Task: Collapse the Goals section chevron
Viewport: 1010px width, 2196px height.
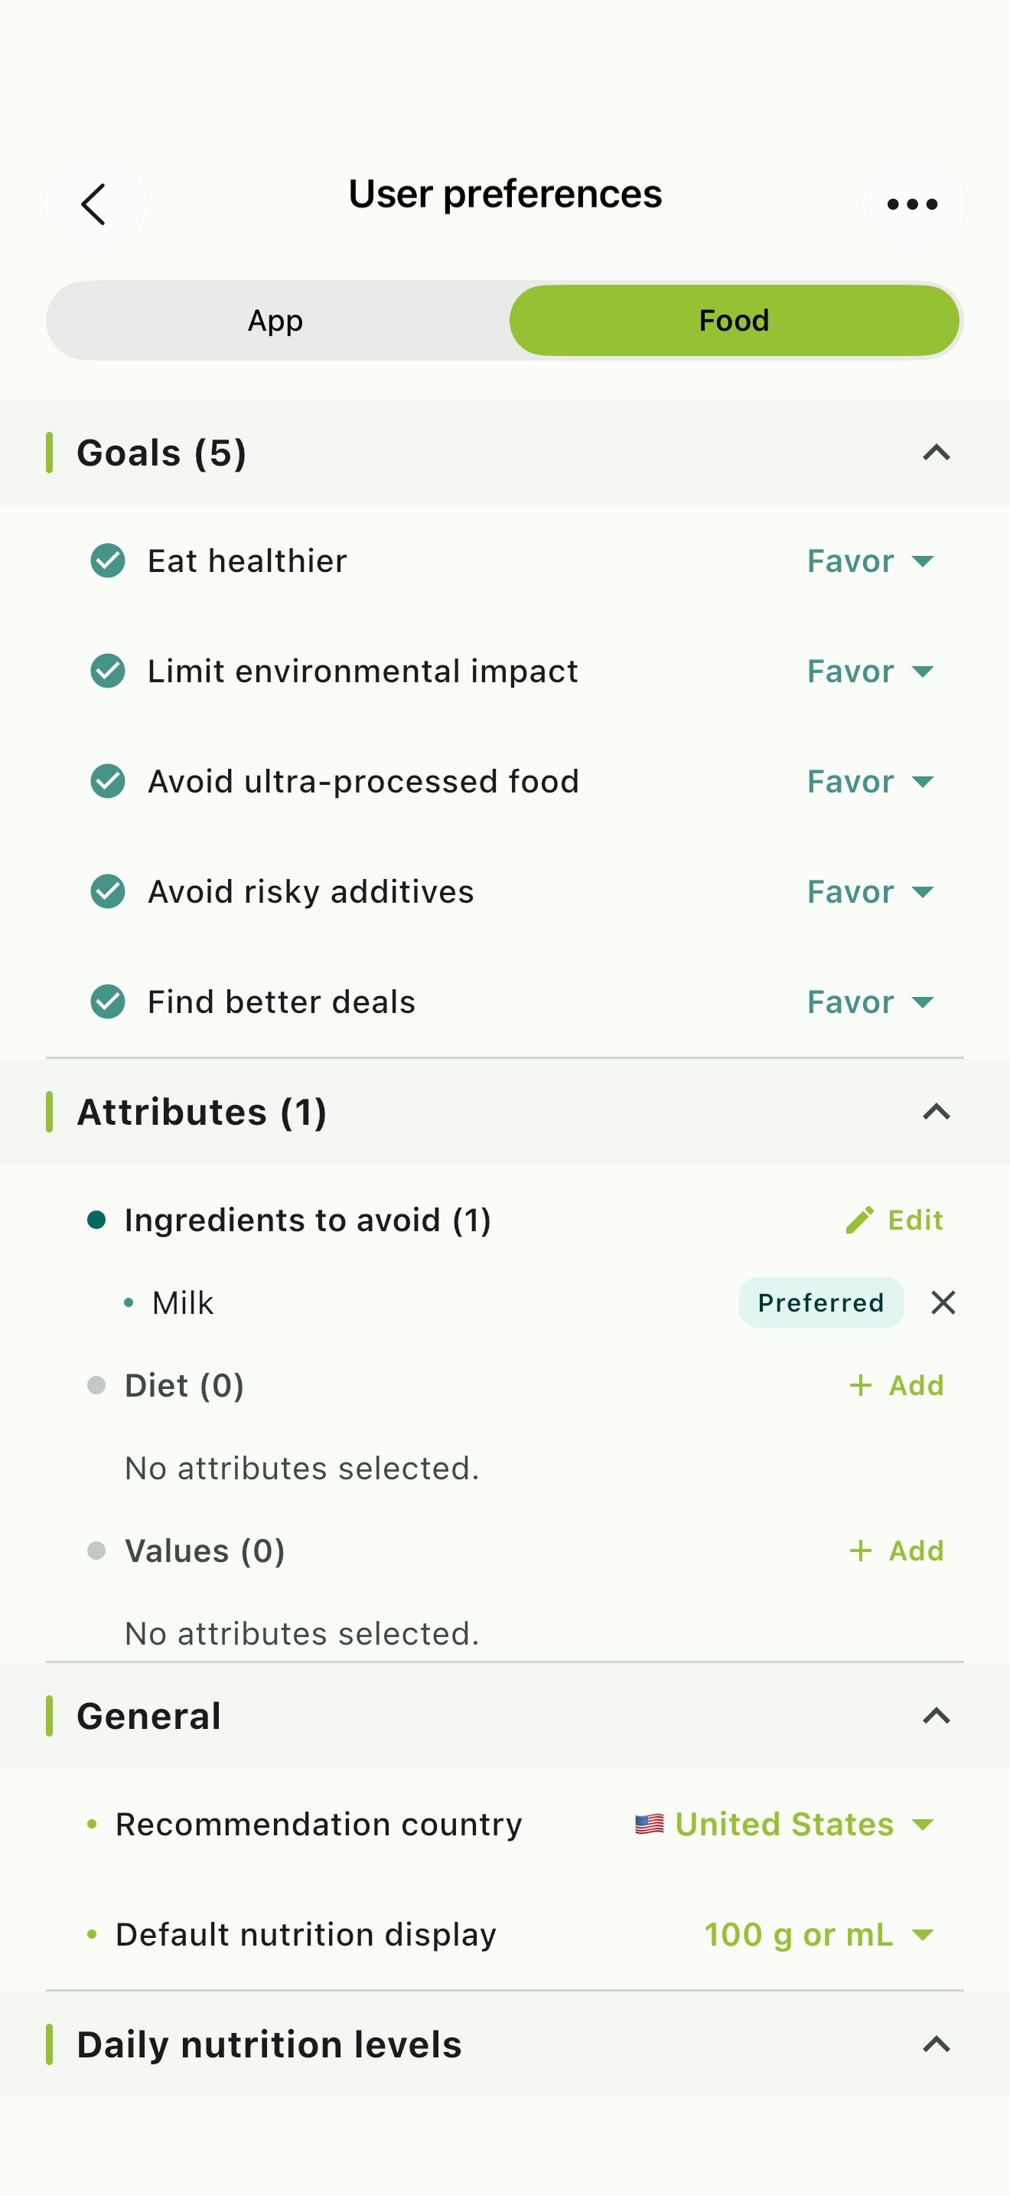Action: (x=936, y=453)
